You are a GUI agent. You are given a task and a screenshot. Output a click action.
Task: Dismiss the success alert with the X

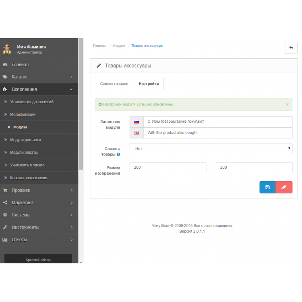pyautogui.click(x=287, y=104)
